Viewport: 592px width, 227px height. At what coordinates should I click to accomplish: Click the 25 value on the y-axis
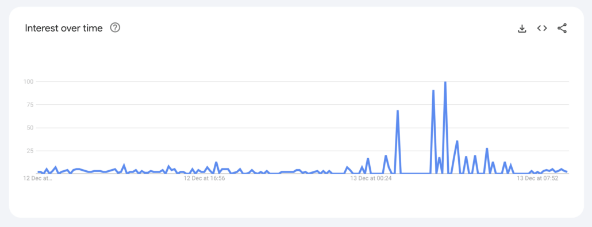30,151
